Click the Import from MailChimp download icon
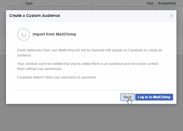This screenshot has width=183, height=131. pos(24,34)
